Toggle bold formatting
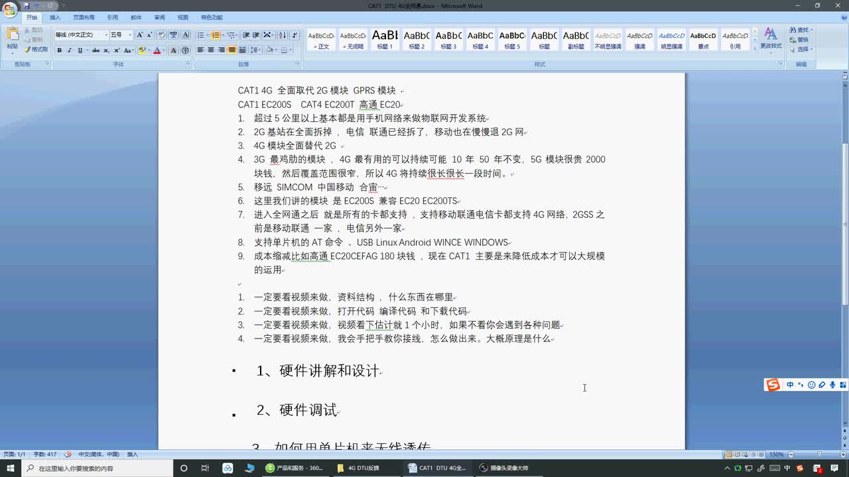This screenshot has width=849, height=477. pyautogui.click(x=59, y=50)
